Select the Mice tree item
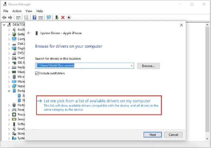Viewport: 211px width, 148px height. point(21,76)
